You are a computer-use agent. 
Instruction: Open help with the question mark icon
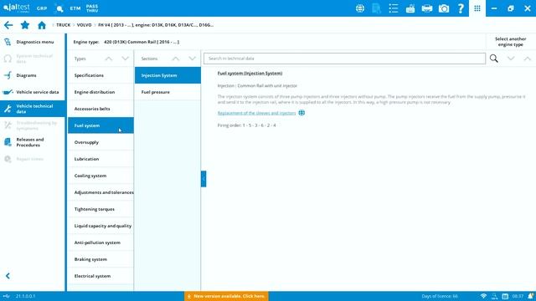point(461,8)
